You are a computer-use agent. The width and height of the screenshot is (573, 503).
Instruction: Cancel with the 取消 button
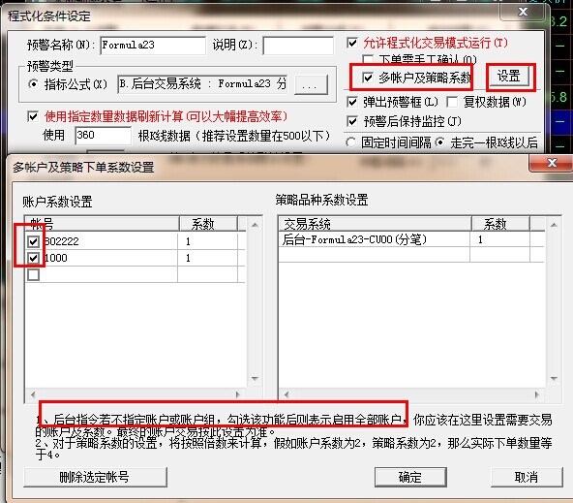pos(527,477)
